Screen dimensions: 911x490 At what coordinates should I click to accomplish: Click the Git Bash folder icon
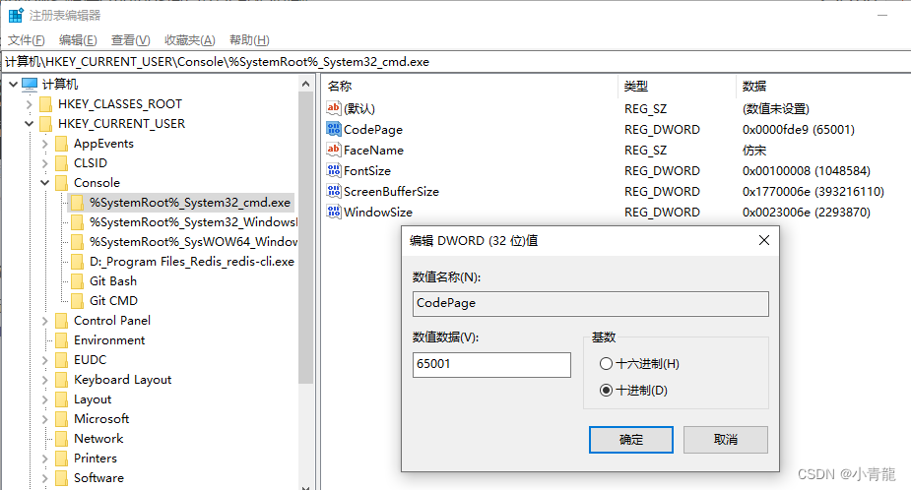(77, 281)
